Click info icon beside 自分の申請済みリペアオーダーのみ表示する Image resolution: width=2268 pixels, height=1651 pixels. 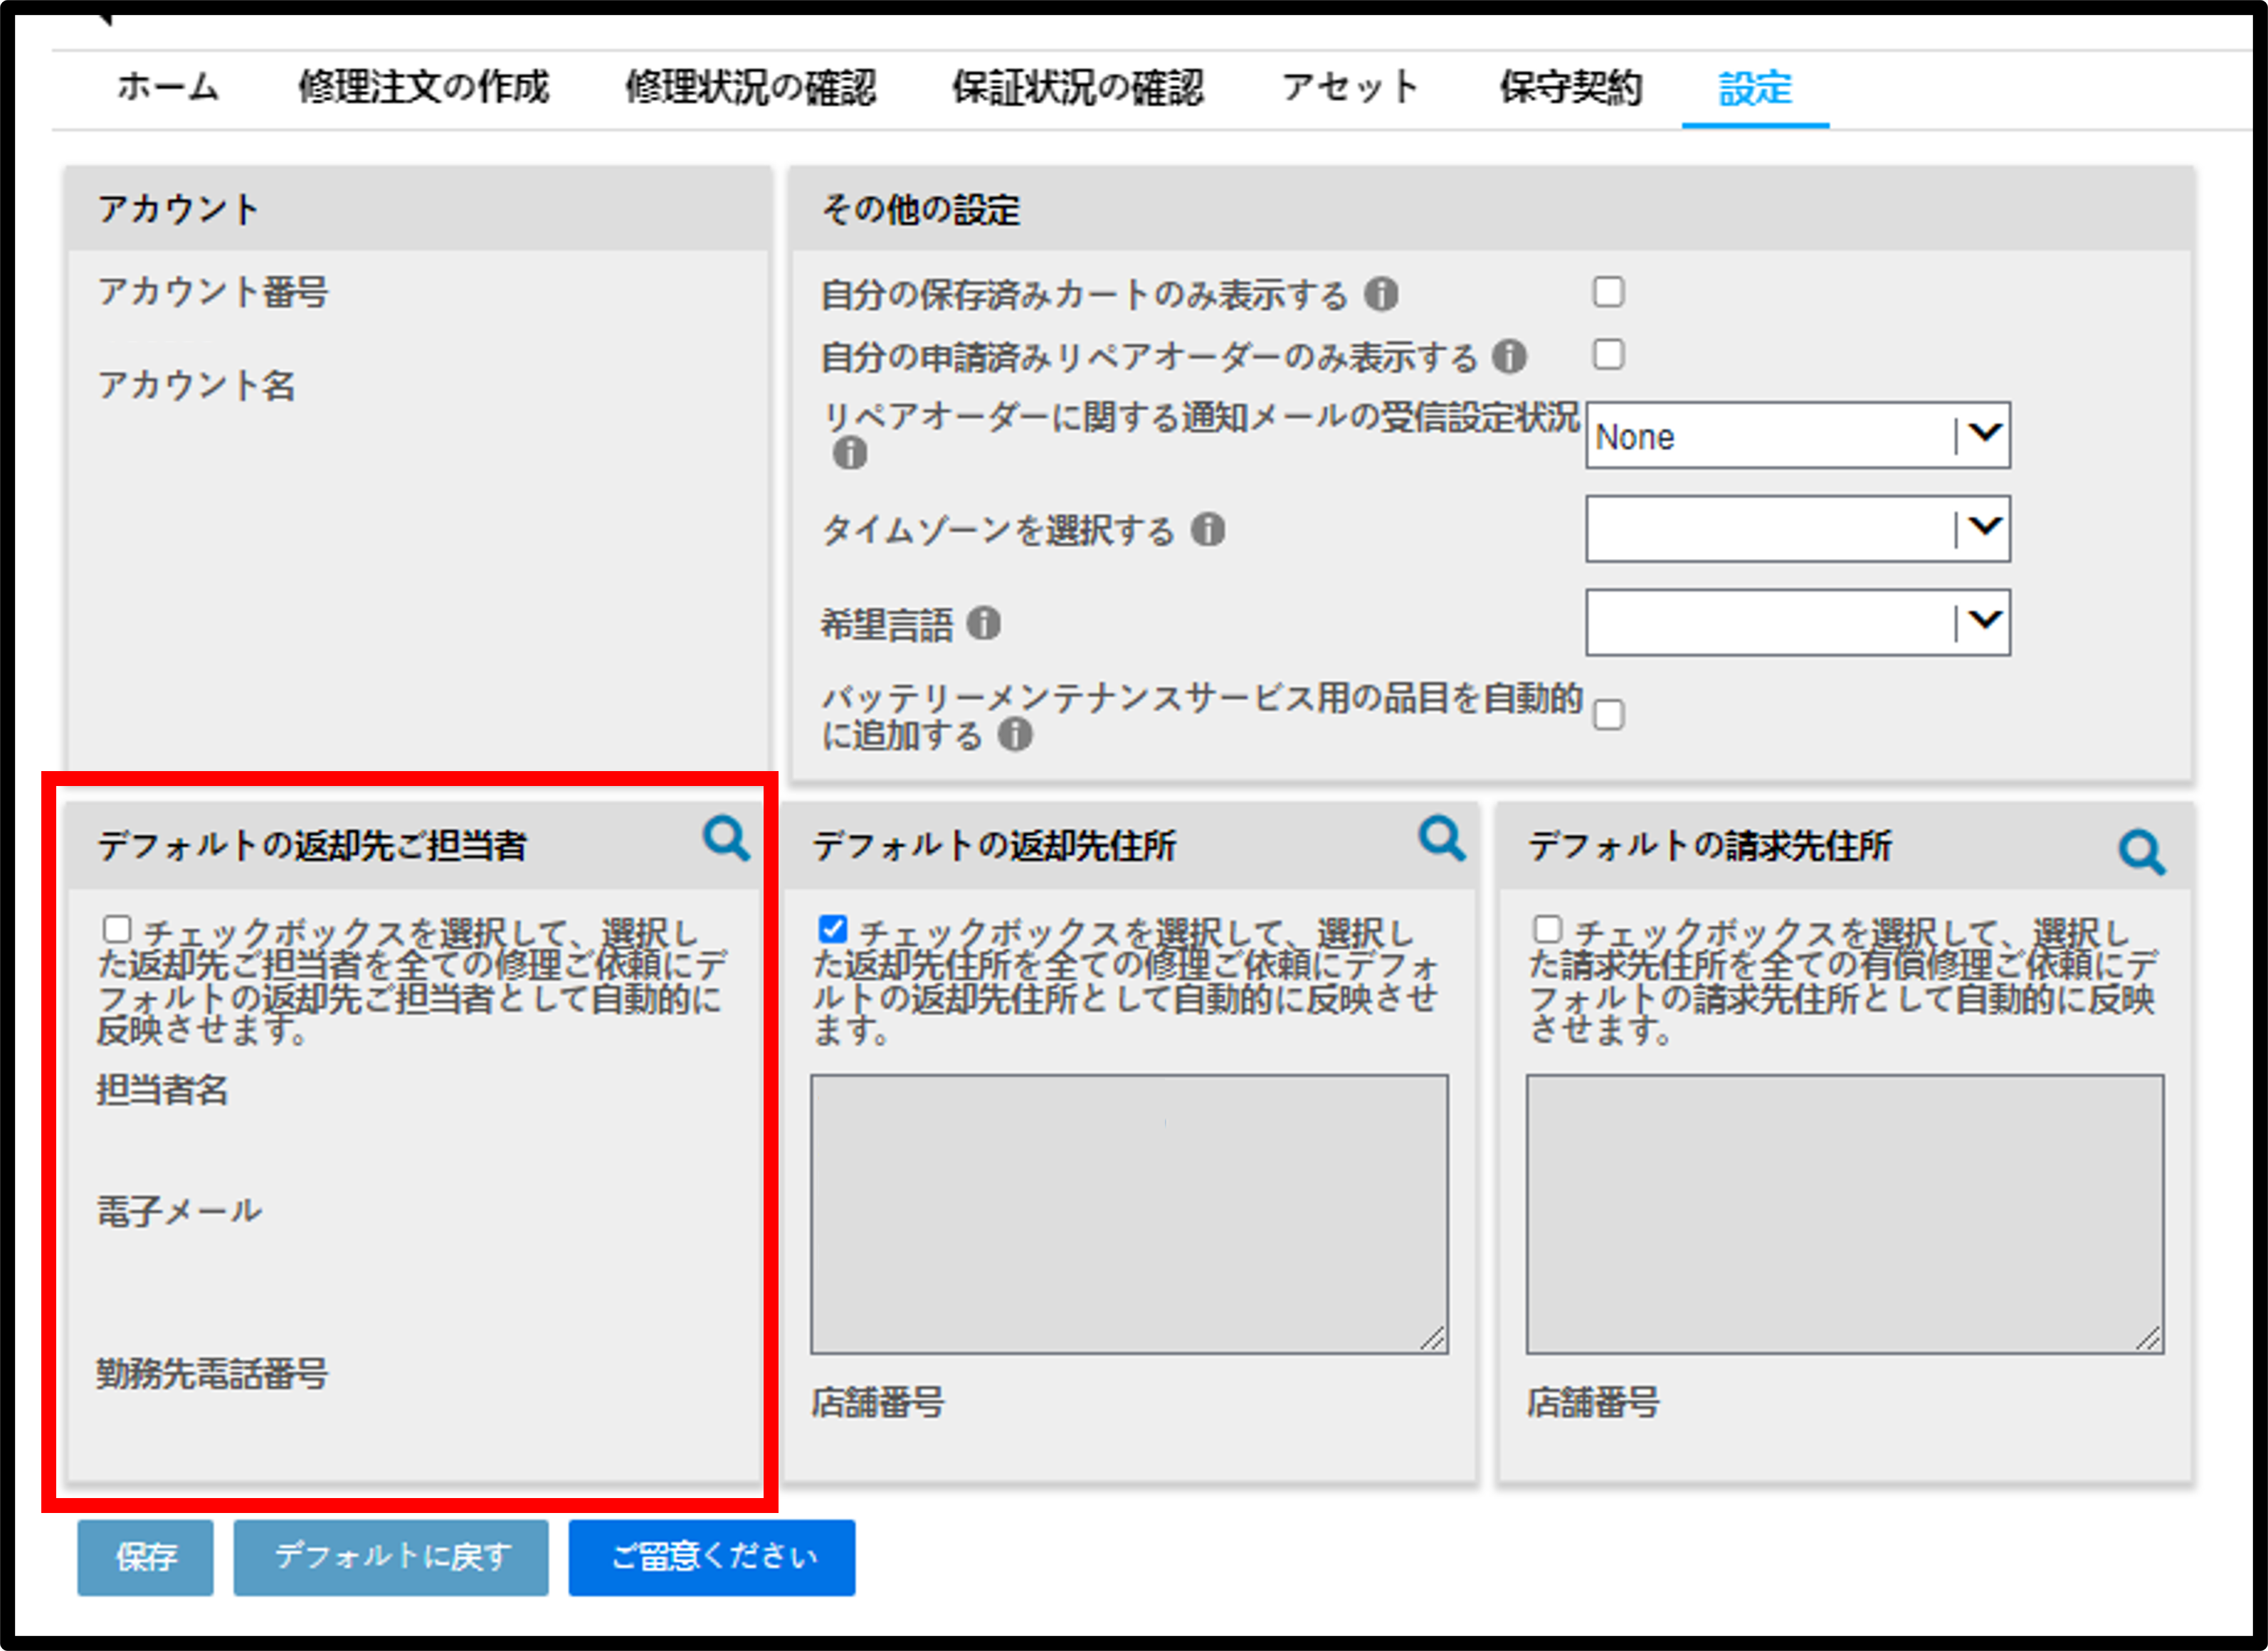(1509, 357)
